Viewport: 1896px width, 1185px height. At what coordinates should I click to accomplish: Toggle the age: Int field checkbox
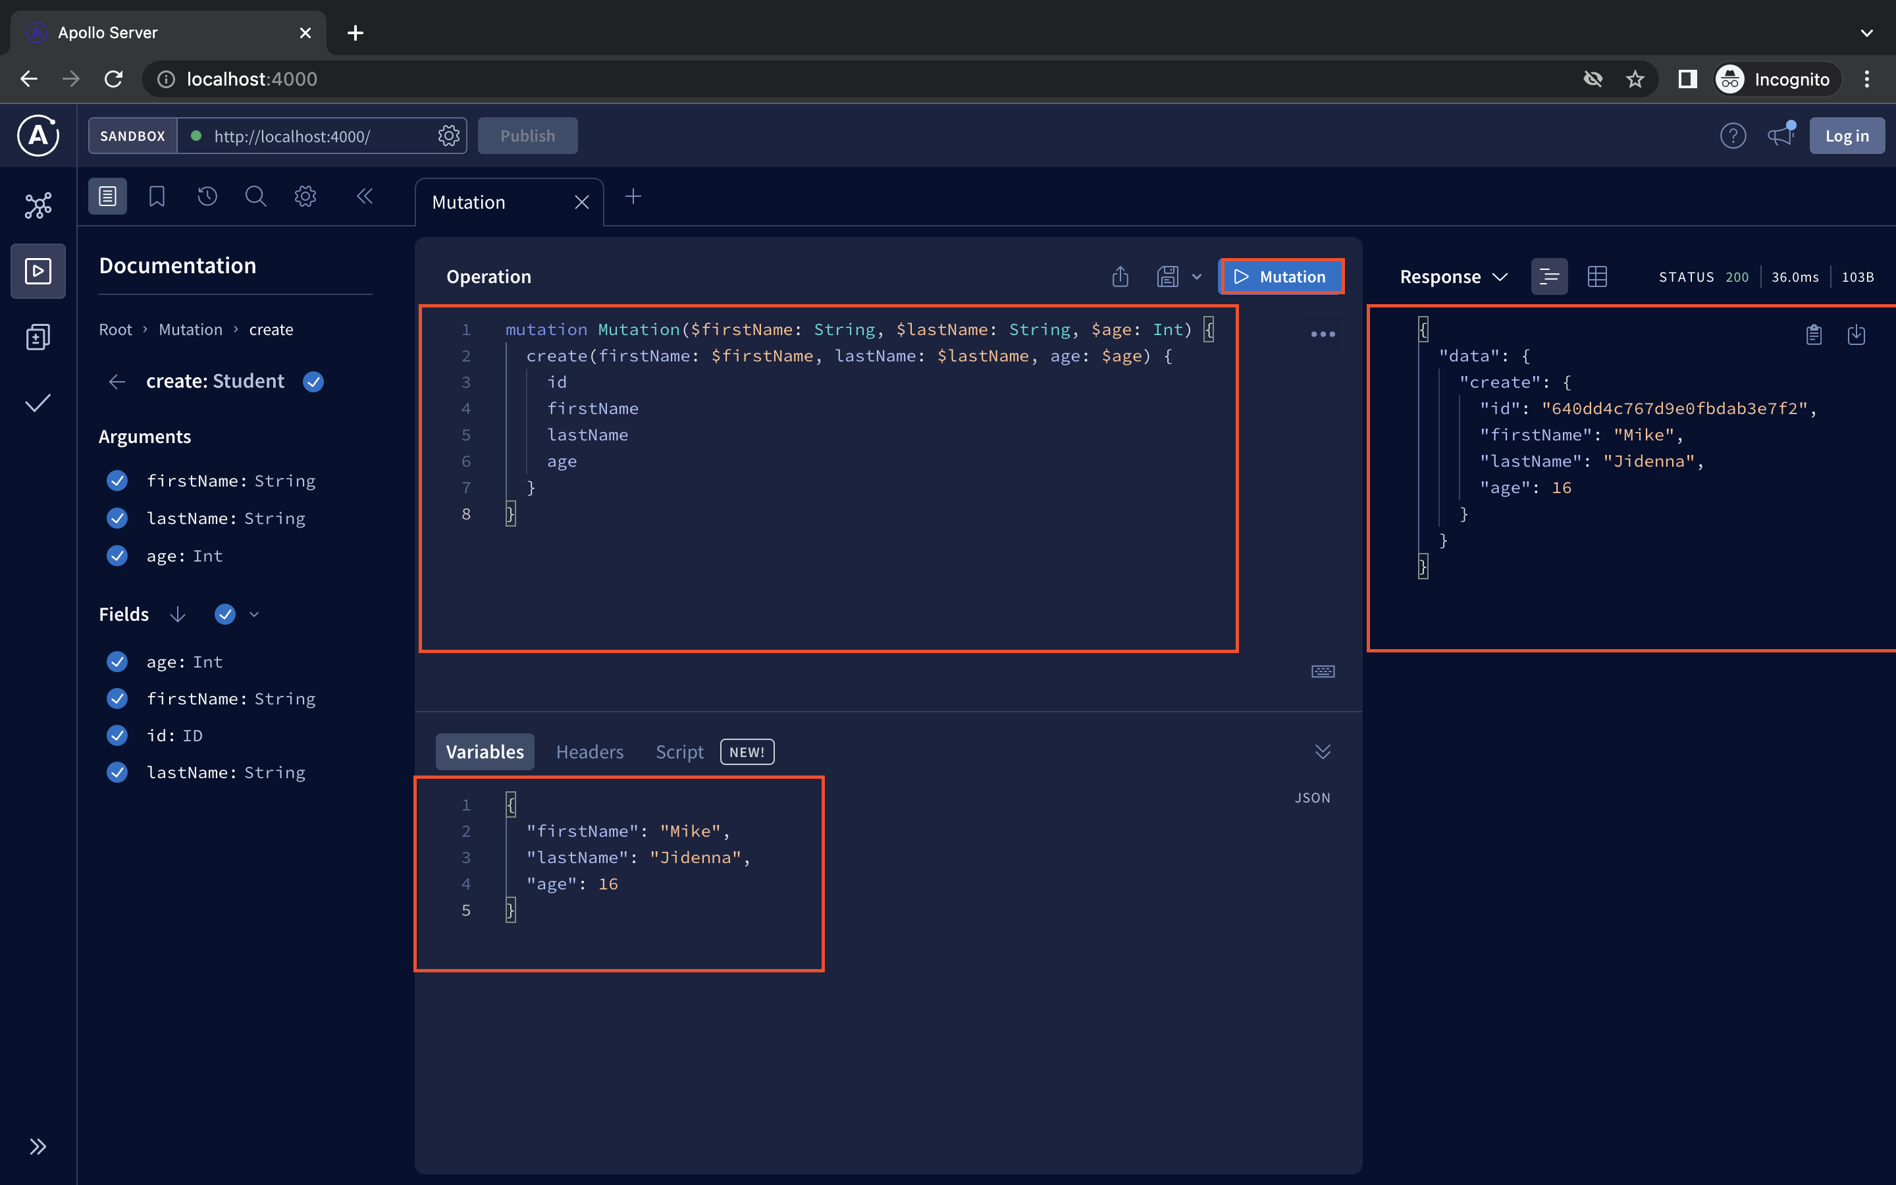point(118,662)
